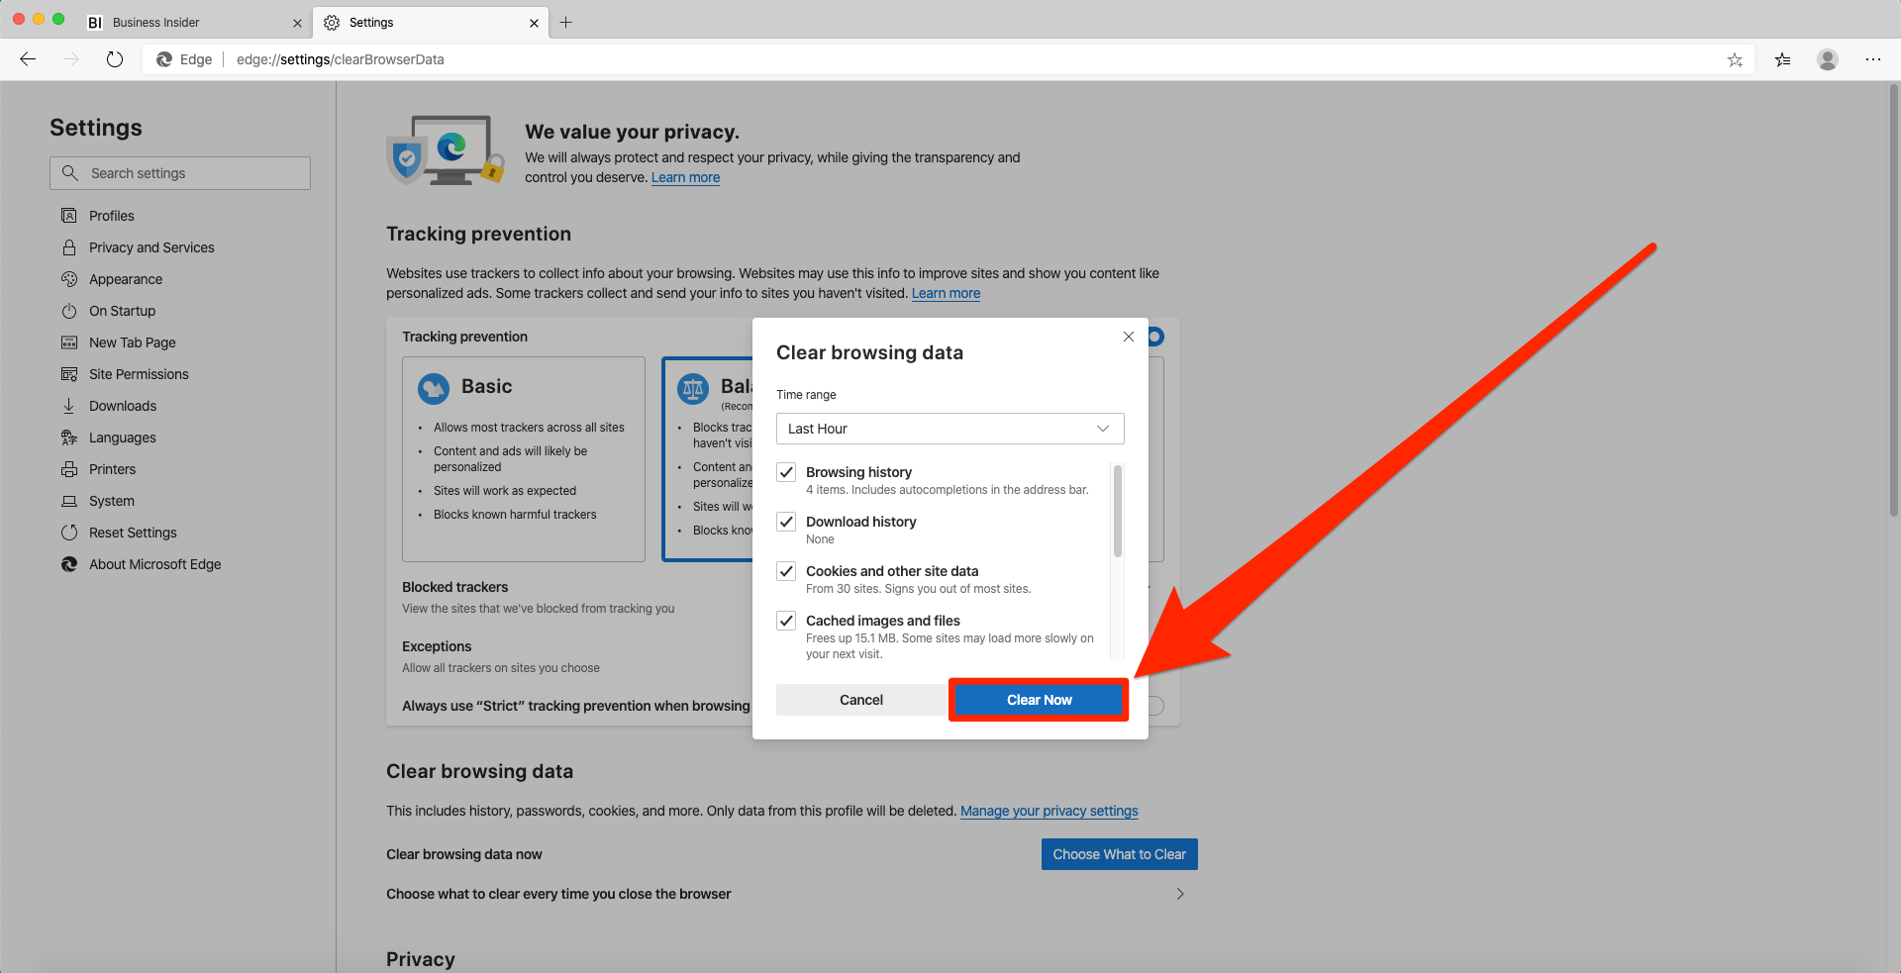Click the browser back arrow
1901x973 pixels.
point(28,59)
